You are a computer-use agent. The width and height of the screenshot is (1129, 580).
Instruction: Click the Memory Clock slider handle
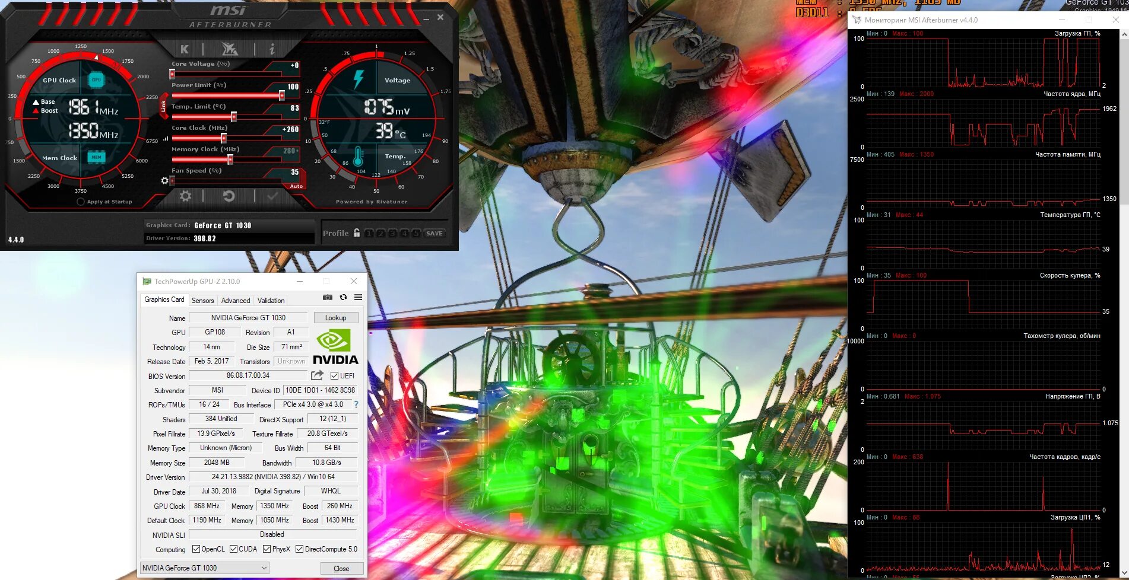click(x=230, y=160)
